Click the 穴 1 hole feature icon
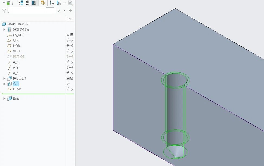Viewport: 264px width, 166px height. click(9, 84)
